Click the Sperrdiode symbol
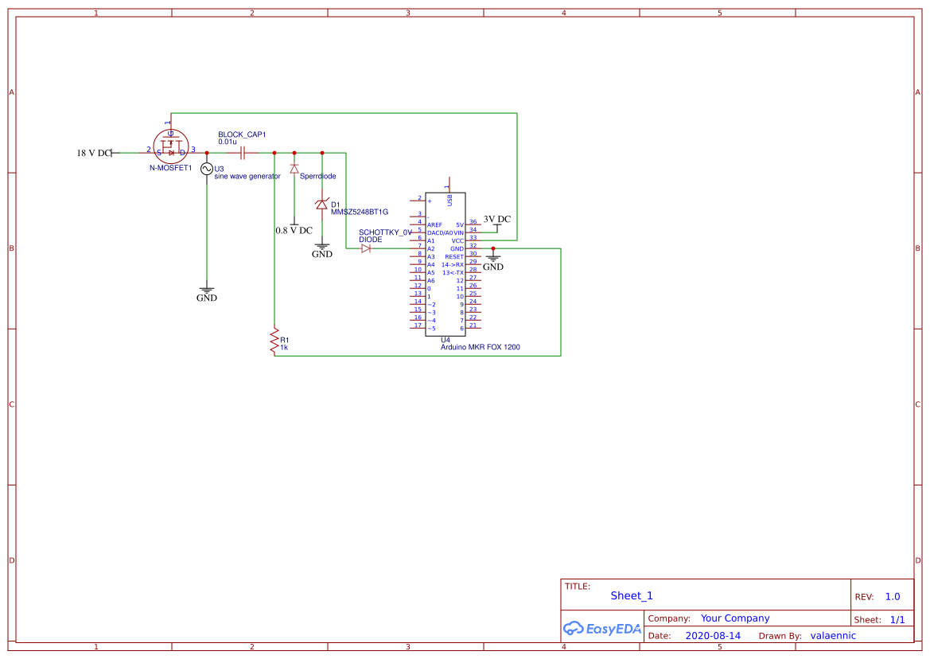 click(x=294, y=170)
